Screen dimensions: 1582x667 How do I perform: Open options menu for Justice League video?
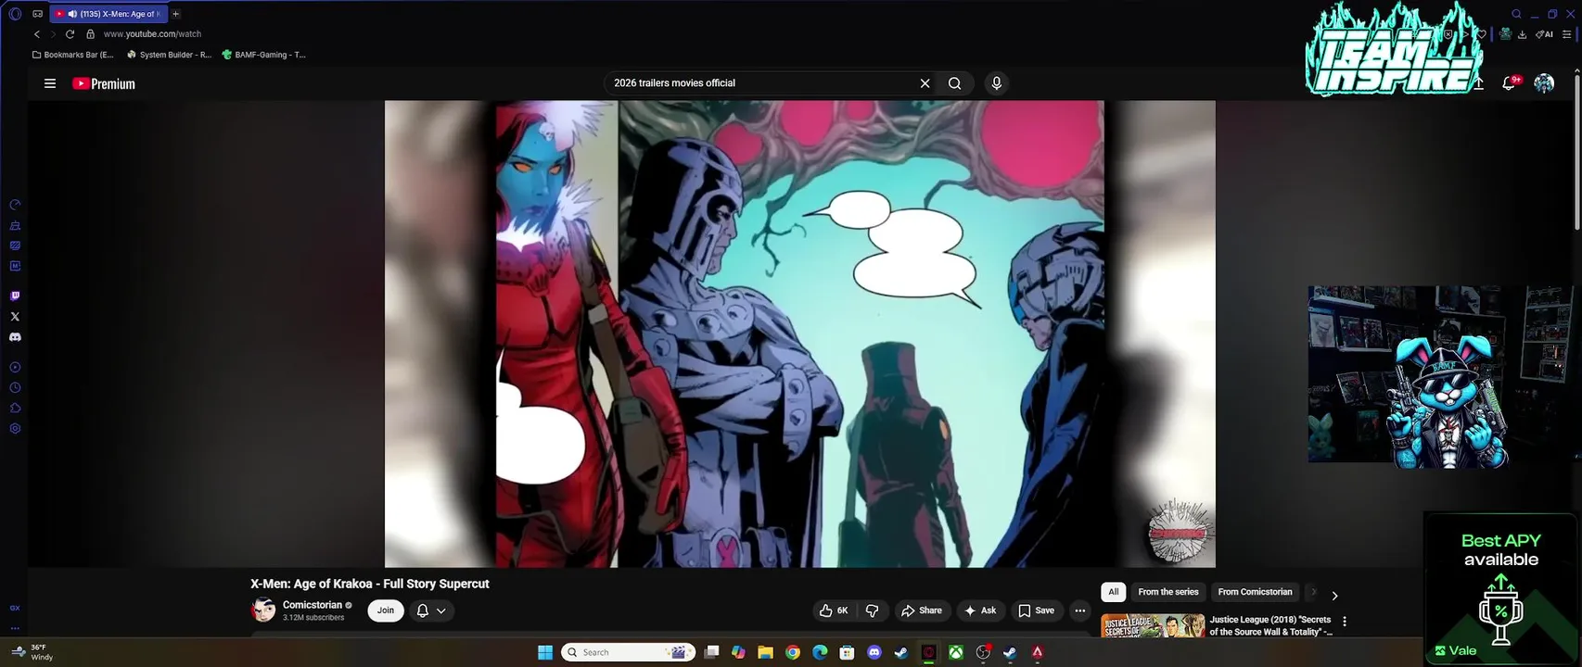(x=1345, y=622)
